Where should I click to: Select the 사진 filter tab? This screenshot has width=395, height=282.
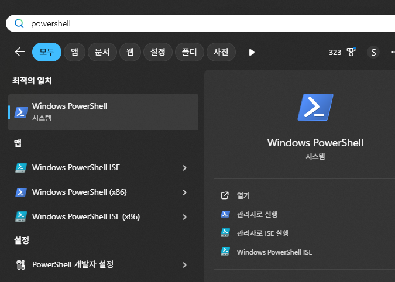click(x=221, y=52)
